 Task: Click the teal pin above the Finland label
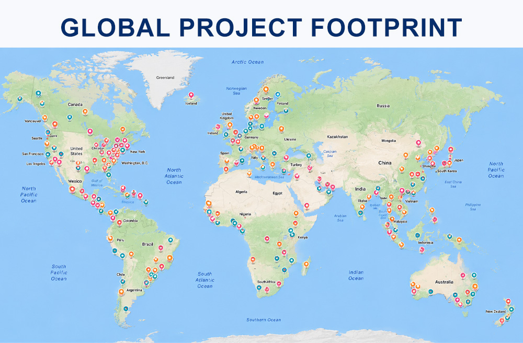click(278, 95)
